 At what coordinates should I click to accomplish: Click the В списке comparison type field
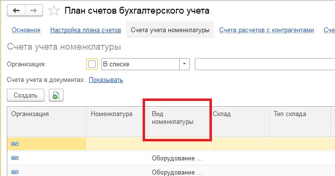point(140,64)
